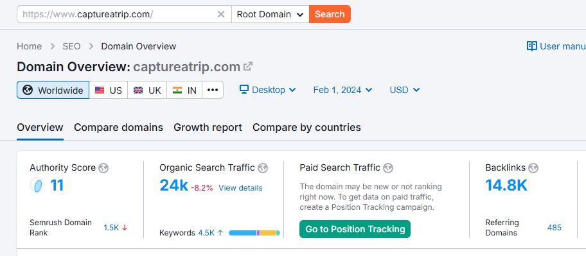
Task: Switch to the Compare domains tab
Action: point(118,128)
